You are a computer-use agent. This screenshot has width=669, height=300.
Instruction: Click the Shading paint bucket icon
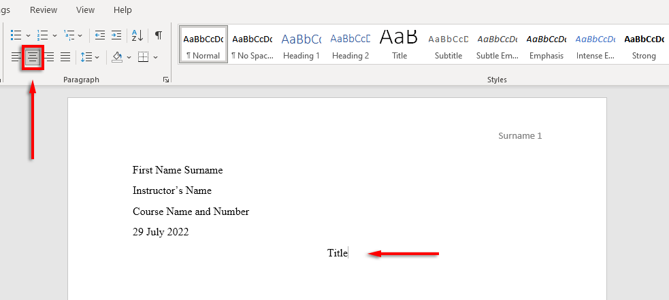coord(117,56)
